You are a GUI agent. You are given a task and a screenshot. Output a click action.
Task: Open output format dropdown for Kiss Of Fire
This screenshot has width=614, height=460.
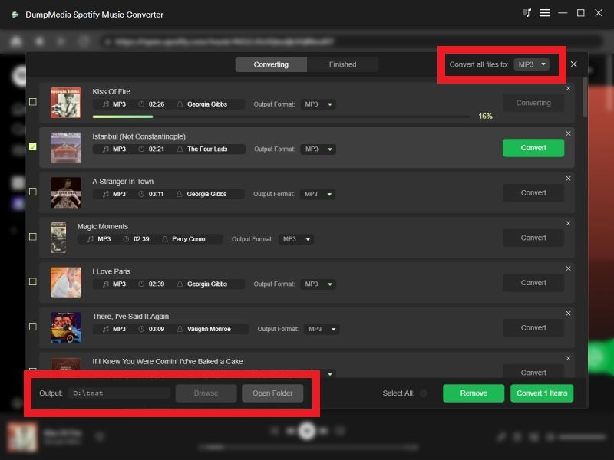pos(318,104)
